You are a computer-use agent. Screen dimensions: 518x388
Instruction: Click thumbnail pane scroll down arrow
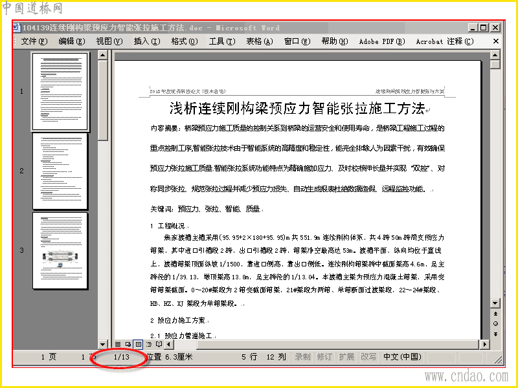pyautogui.click(x=103, y=345)
